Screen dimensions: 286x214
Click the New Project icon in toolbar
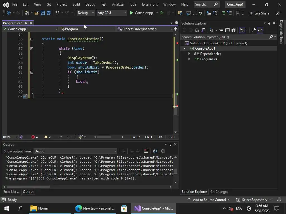[27, 13]
